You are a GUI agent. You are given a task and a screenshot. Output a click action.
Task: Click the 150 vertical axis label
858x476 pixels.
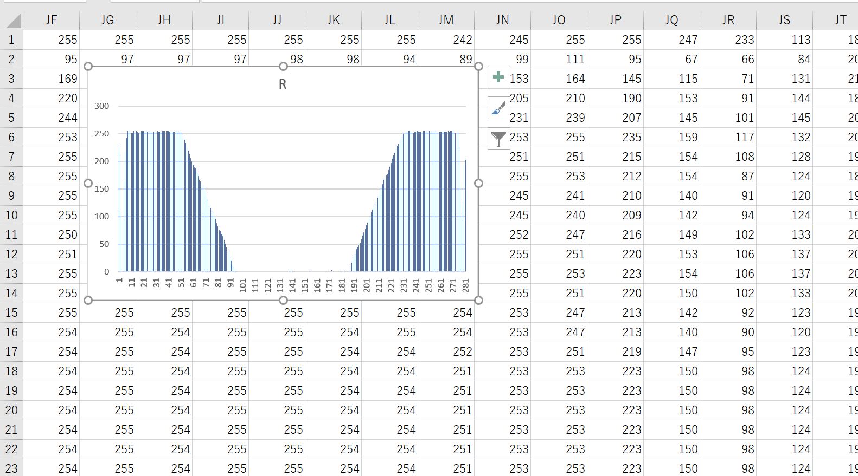pos(101,189)
